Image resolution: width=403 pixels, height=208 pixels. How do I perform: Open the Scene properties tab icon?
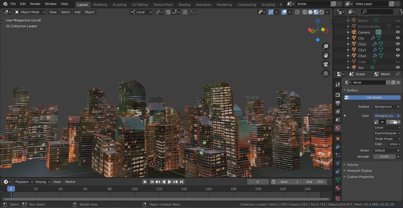[338, 119]
